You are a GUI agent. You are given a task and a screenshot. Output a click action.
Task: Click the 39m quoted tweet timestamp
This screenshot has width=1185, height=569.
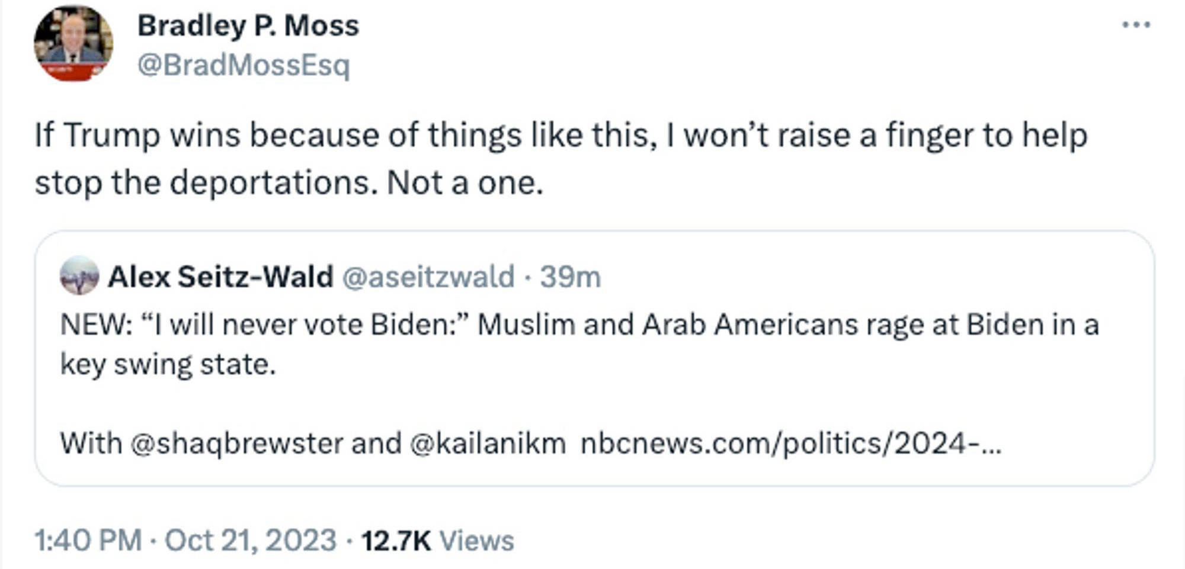coord(570,277)
